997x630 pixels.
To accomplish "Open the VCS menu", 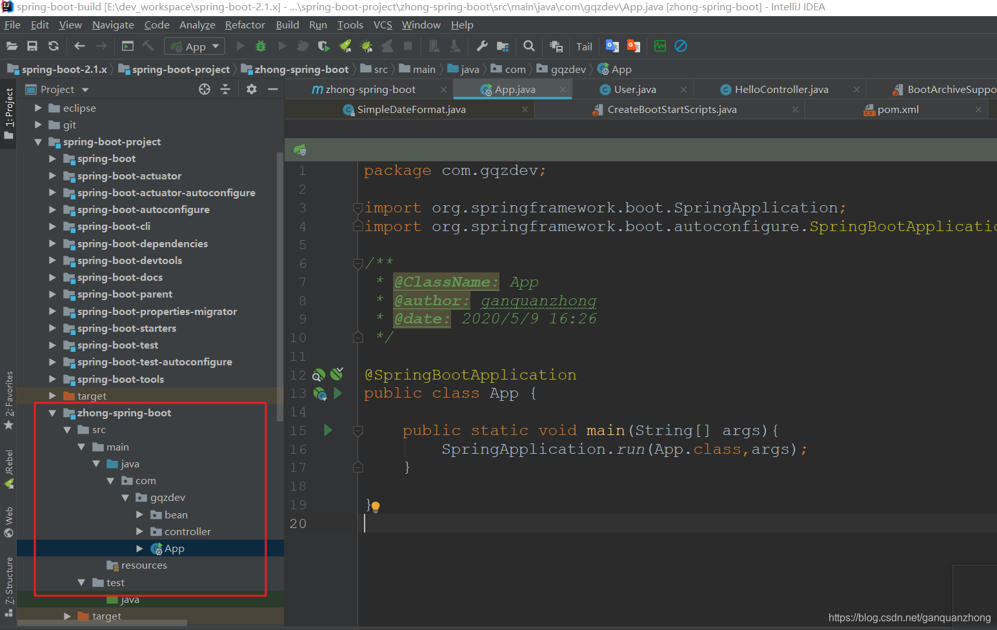I will pos(383,25).
